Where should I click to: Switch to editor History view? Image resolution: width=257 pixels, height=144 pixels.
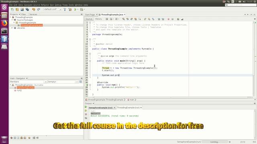(x=98, y=19)
